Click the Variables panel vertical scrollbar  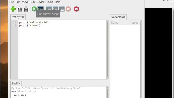click(x=141, y=59)
